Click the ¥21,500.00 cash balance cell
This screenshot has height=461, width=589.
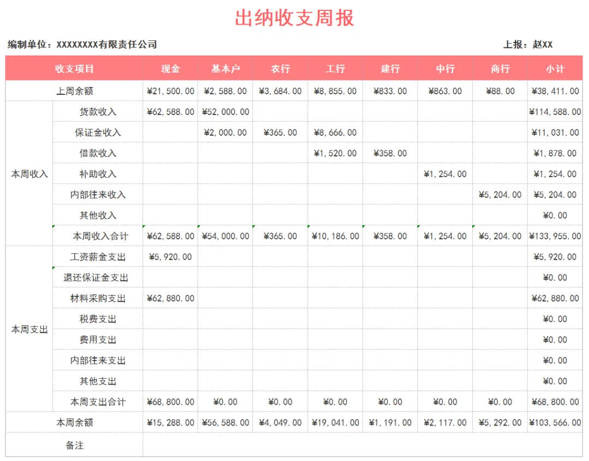(171, 91)
